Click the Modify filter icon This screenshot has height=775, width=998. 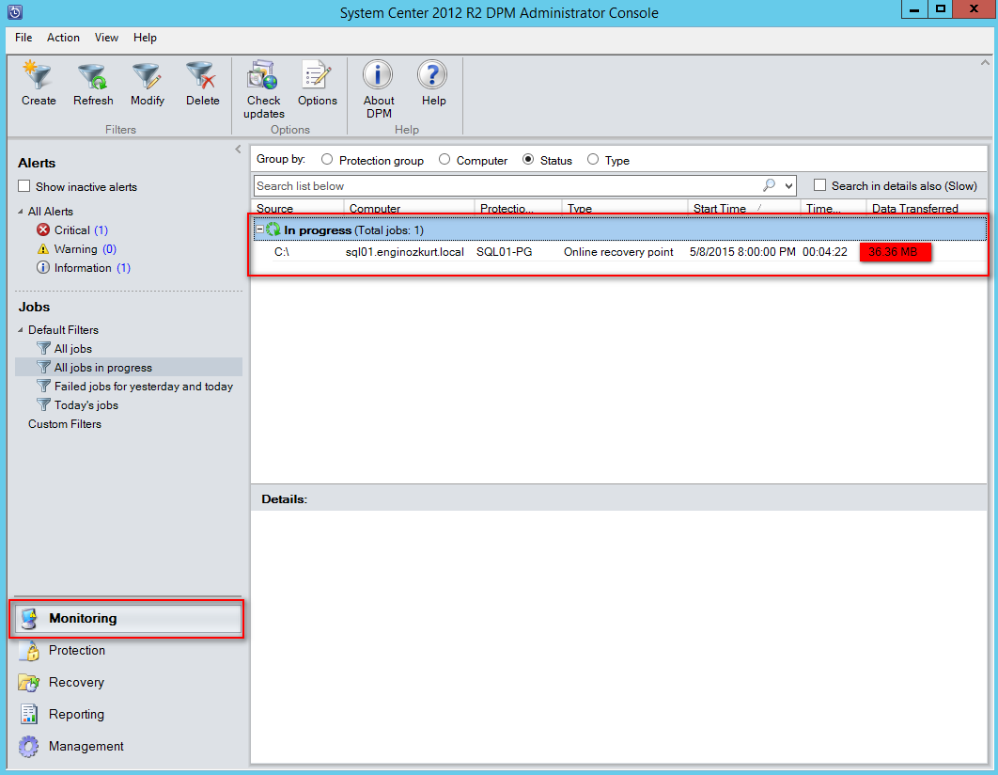(147, 76)
